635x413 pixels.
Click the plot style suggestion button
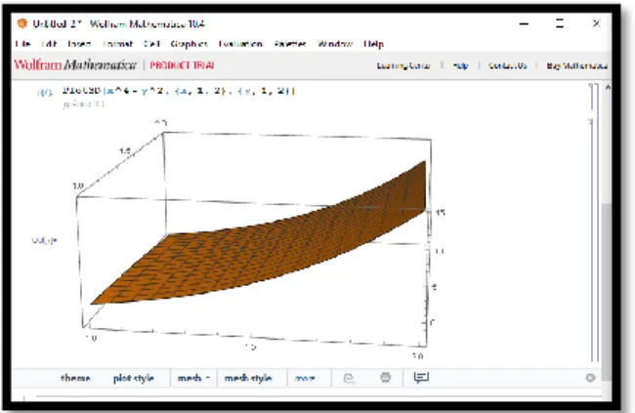(133, 378)
